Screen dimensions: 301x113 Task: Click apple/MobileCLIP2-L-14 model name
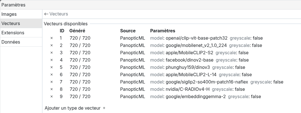click(191, 75)
